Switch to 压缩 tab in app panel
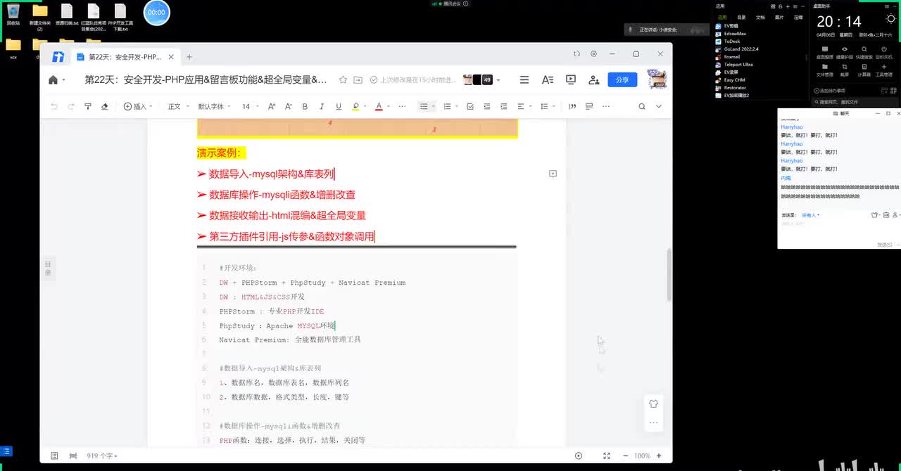Image resolution: width=901 pixels, height=471 pixels. (x=798, y=17)
